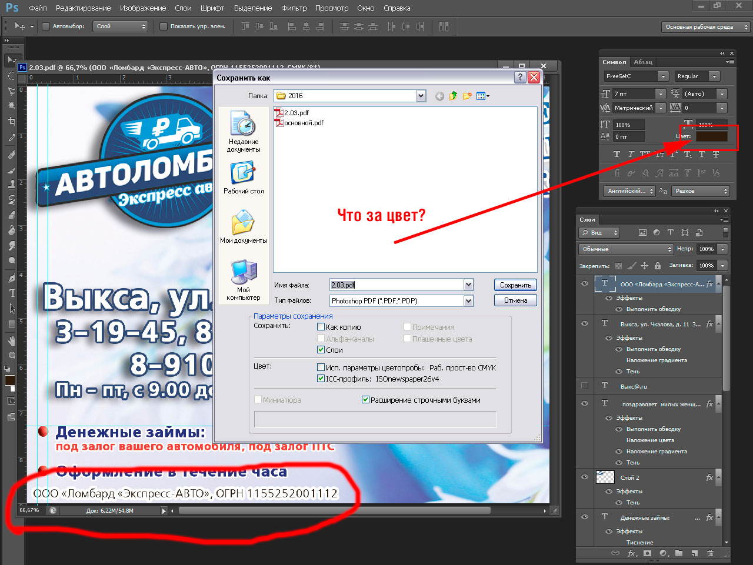Click the 'Сохранить' button

(515, 285)
